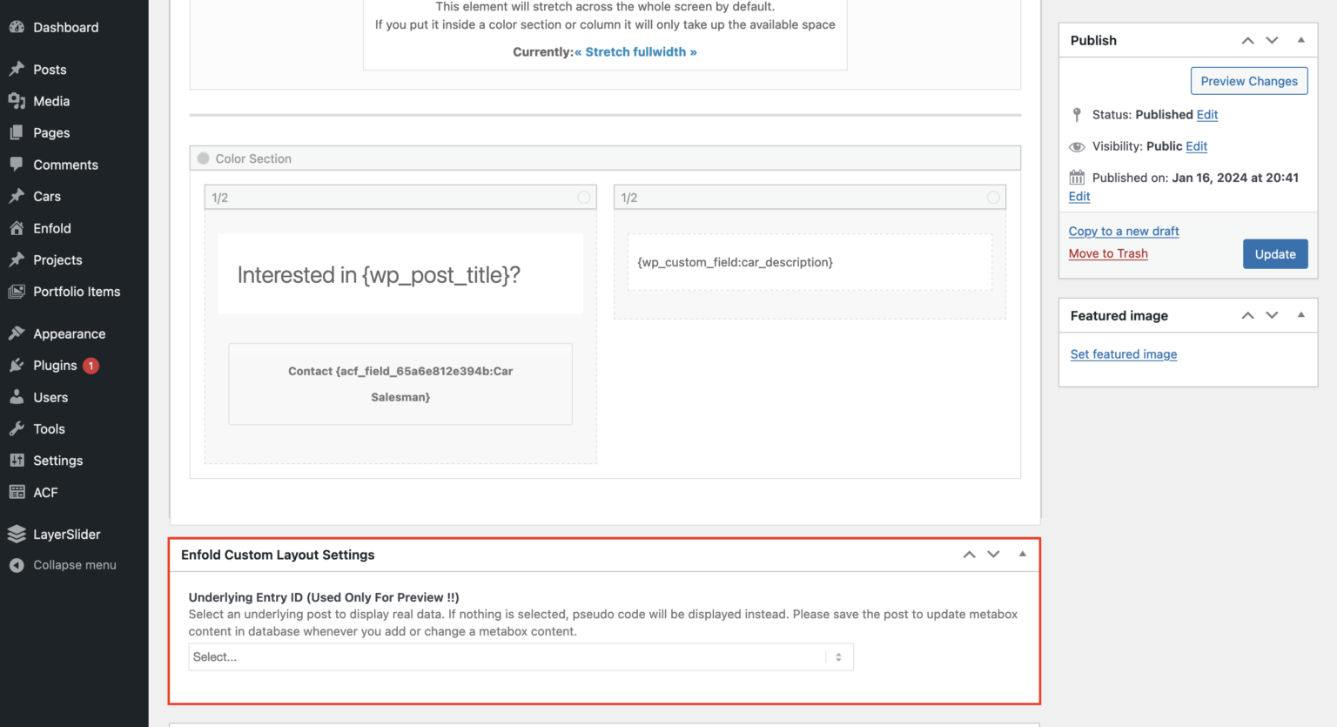The width and height of the screenshot is (1337, 727).
Task: Open LayerSlider via its icon
Action: pos(17,534)
